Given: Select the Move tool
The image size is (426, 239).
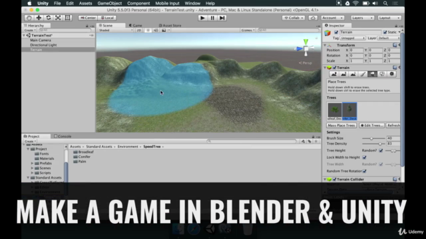Looking at the screenshot, I should [x=39, y=18].
